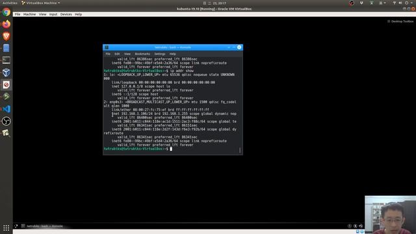
Task: Click the volume speaker icon in top bar
Action: [x=400, y=3]
